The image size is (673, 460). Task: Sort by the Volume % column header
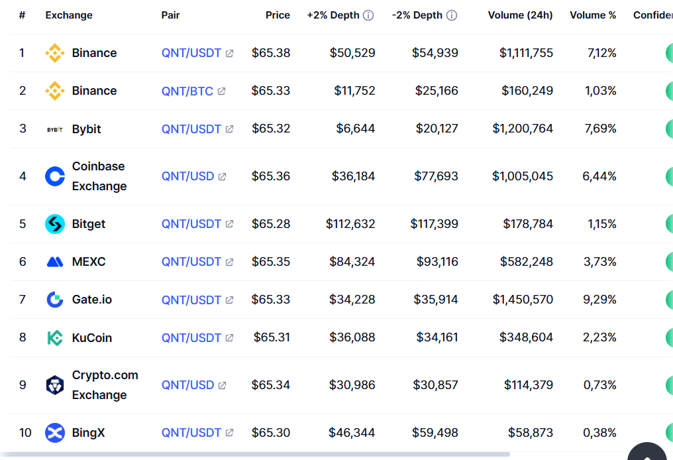(592, 15)
